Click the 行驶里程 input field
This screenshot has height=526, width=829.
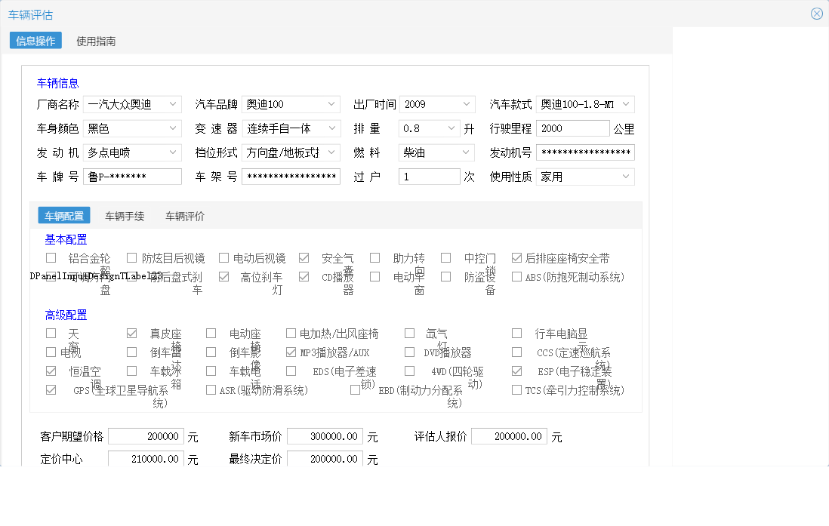[x=572, y=128]
